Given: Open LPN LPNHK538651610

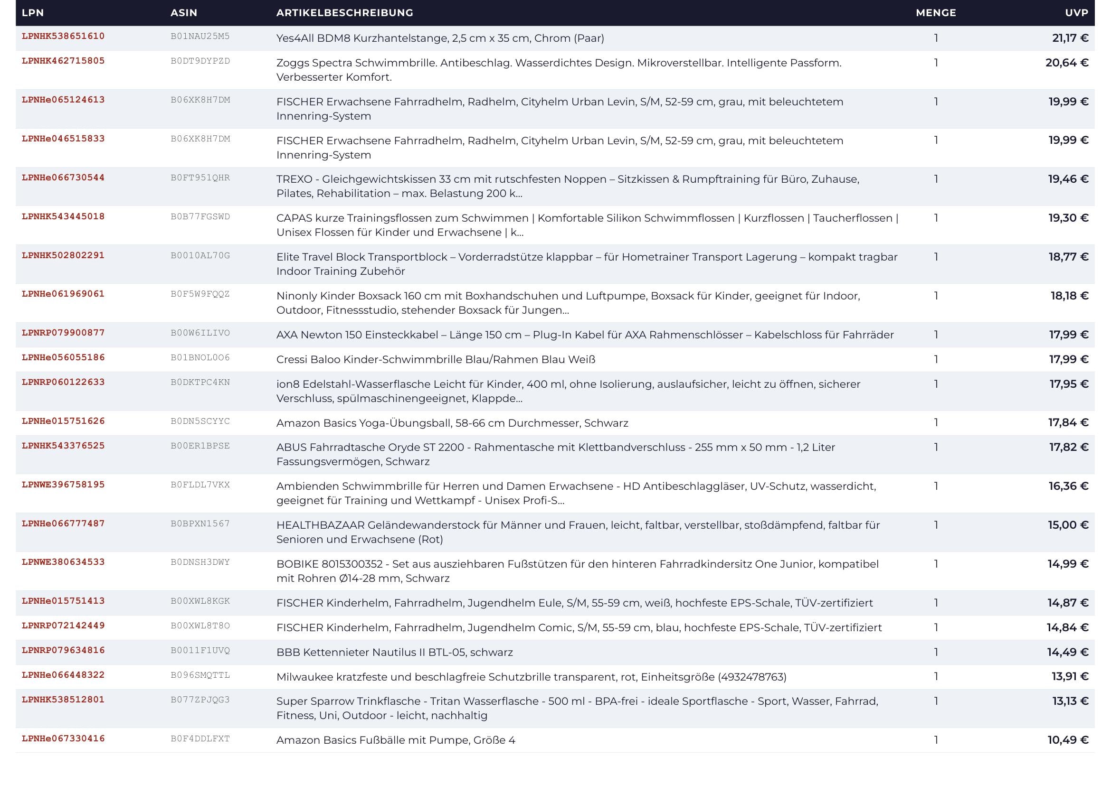Looking at the screenshot, I should click(63, 36).
